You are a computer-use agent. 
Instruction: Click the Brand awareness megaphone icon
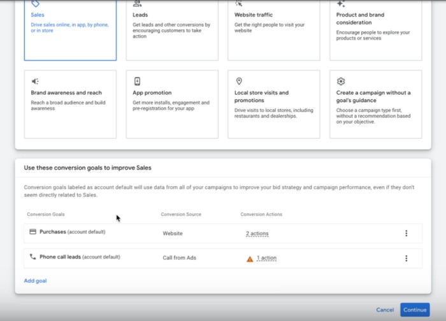(x=35, y=82)
